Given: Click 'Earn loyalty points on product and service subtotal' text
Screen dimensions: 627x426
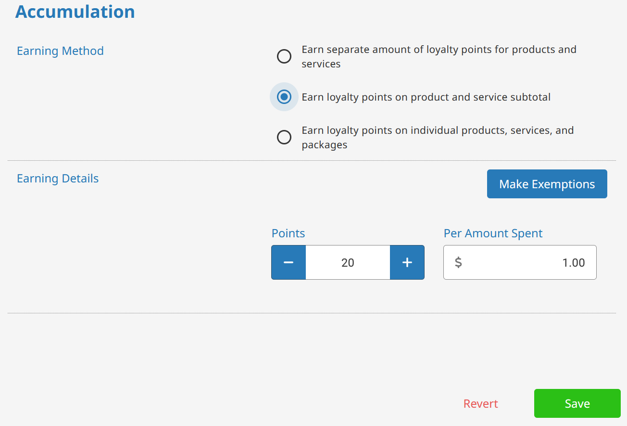Looking at the screenshot, I should pos(426,97).
